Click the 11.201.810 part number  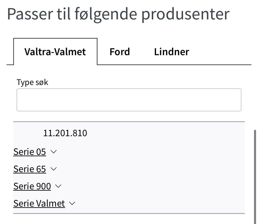65,133
